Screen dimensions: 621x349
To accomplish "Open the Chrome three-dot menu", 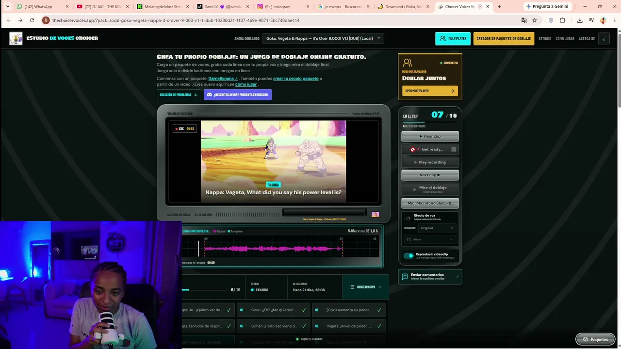I will tap(614, 20).
